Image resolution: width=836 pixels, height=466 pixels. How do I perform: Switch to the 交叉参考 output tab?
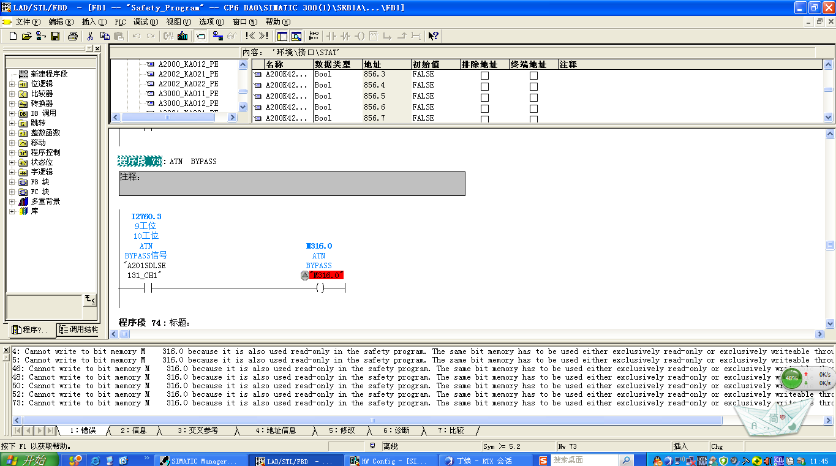(198, 430)
